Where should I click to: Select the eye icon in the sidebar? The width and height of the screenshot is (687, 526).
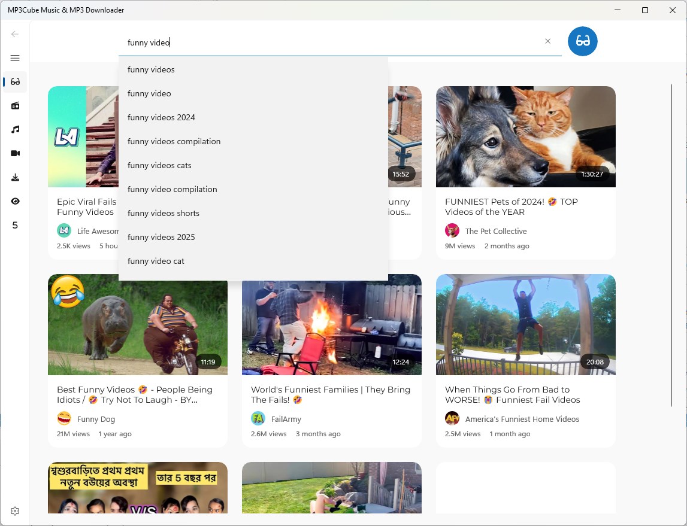15,201
